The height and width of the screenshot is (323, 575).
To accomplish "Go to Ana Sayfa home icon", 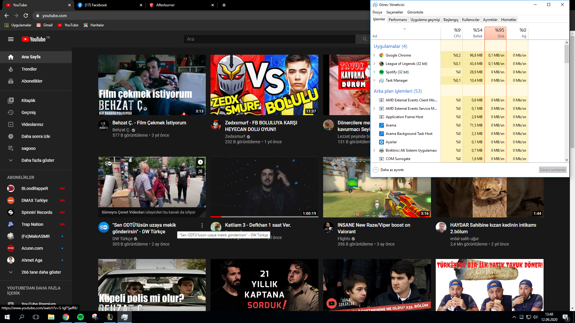I will pos(11,57).
